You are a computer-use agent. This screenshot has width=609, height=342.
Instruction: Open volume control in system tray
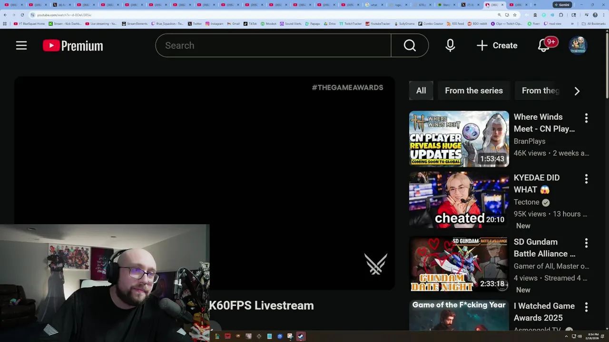click(580, 336)
